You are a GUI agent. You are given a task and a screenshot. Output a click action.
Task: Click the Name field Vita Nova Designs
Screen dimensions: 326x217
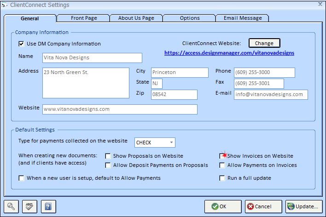tap(92, 58)
